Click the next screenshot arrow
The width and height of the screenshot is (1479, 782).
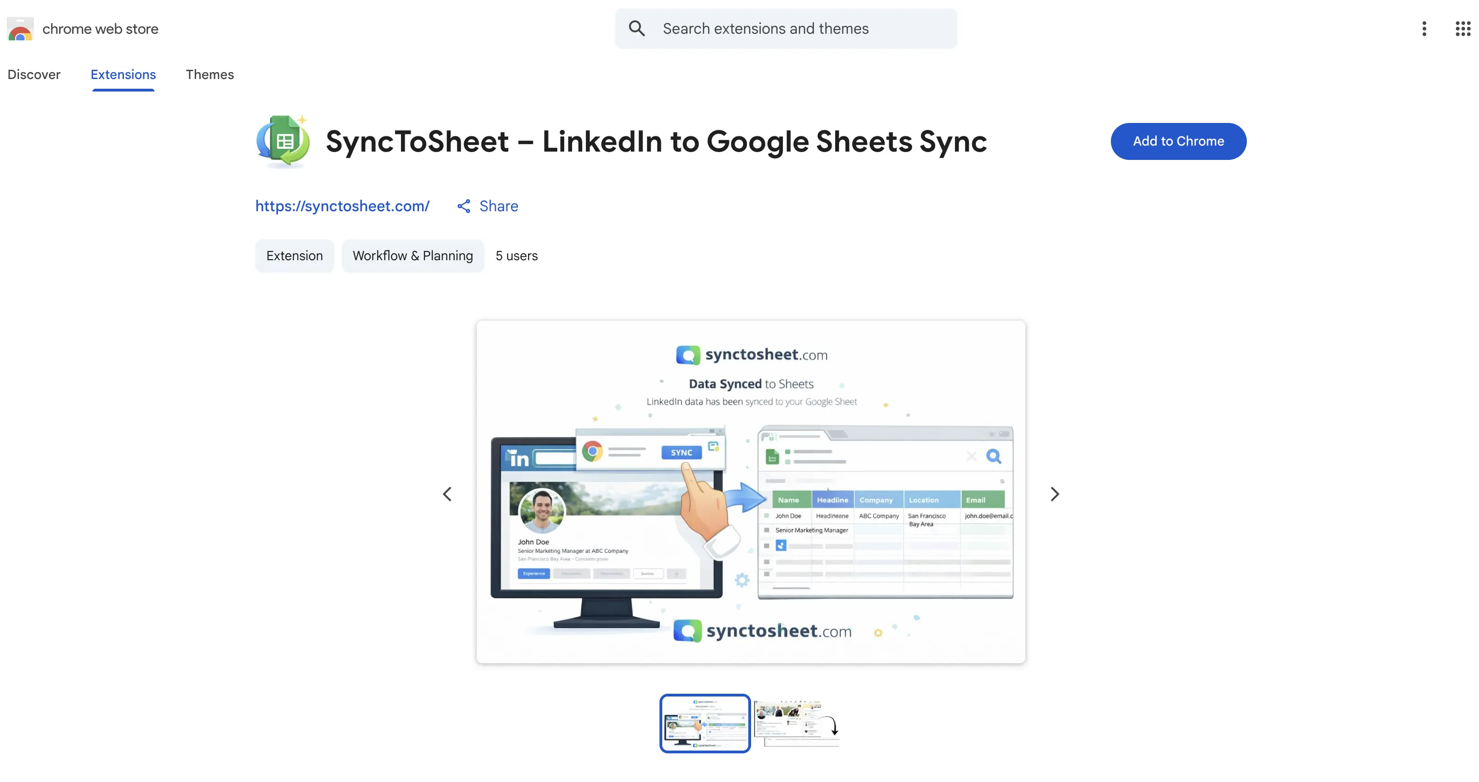pyautogui.click(x=1055, y=494)
